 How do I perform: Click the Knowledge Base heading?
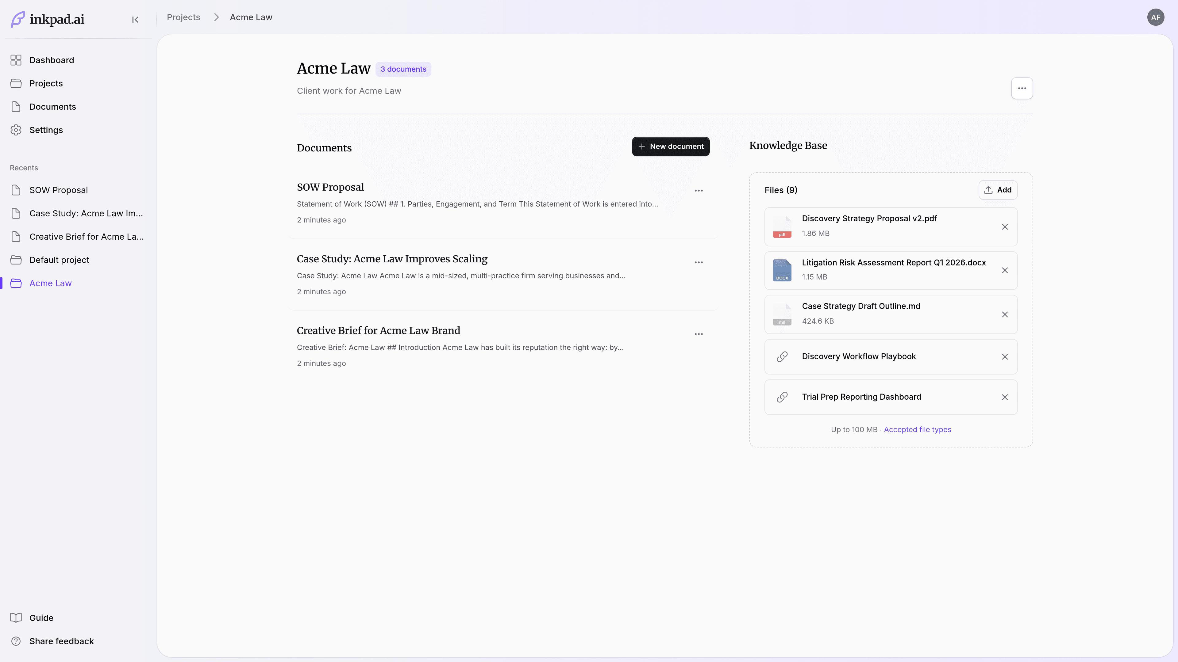pyautogui.click(x=788, y=146)
